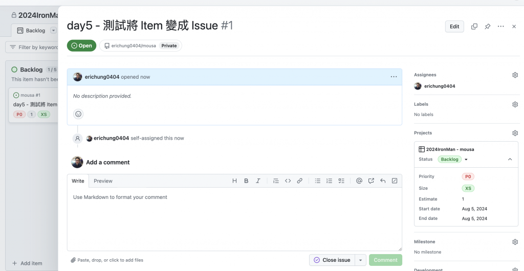This screenshot has width=524, height=271.
Task: Click Paste, drop, or click to add files
Action: [107, 260]
